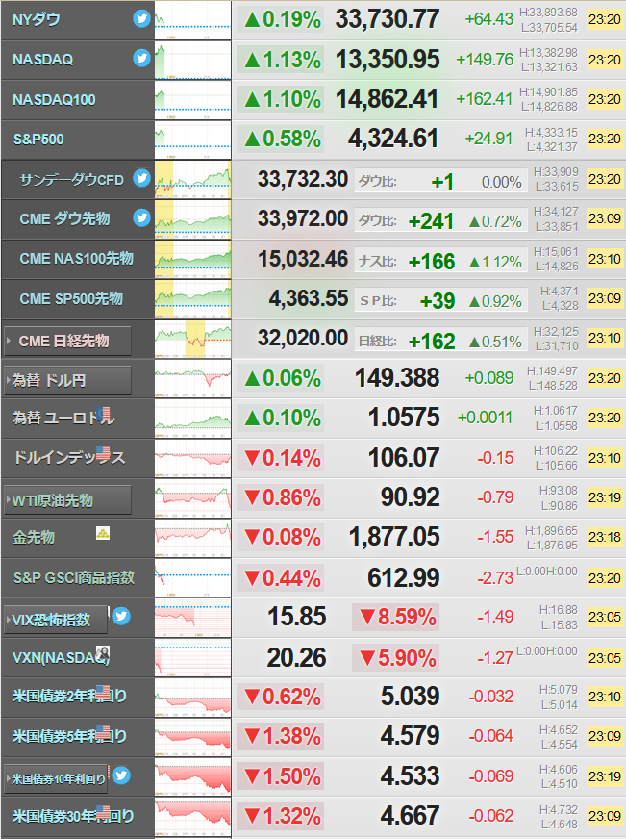Open the CME ダウ先物 mini chart

tap(193, 219)
